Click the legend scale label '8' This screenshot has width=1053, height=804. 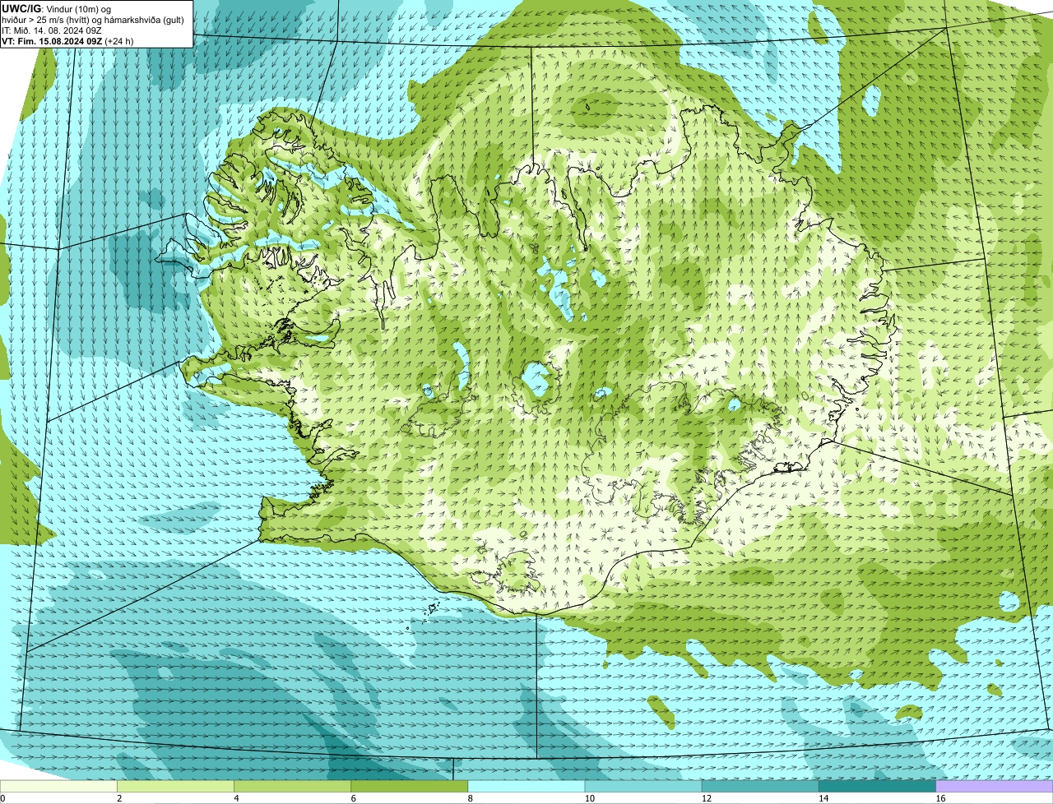[x=471, y=798]
